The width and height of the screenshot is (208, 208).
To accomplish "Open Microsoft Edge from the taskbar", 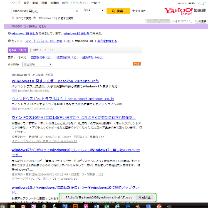I will [128, 206].
